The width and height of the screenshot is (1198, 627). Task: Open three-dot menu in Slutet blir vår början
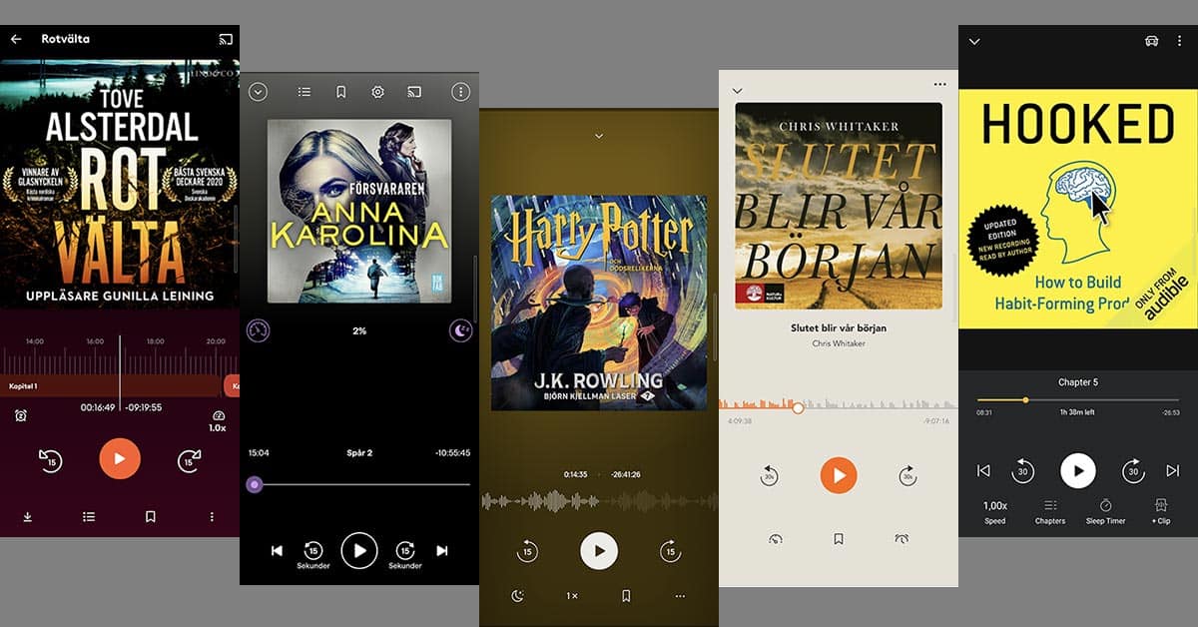[x=939, y=85]
